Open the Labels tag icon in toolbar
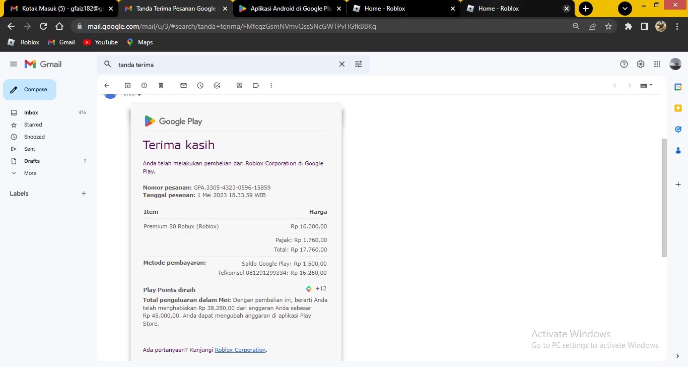This screenshot has width=688, height=367. (256, 86)
